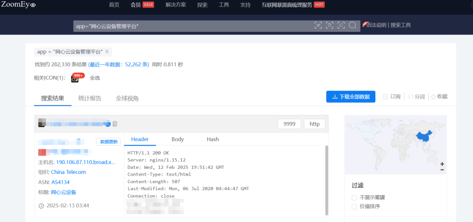This screenshot has width=473, height=222.
Task: Click the http protocol button
Action: point(314,124)
